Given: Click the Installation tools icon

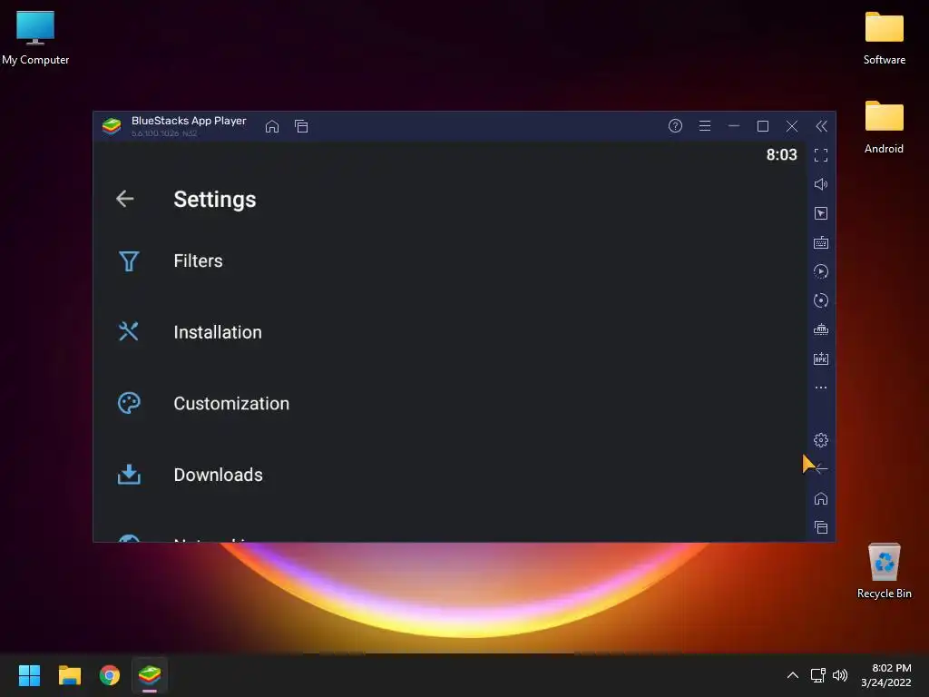Looking at the screenshot, I should point(129,331).
